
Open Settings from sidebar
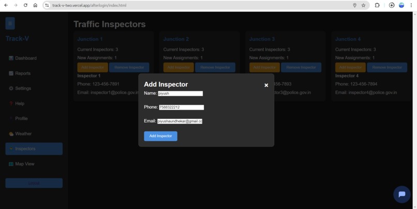34,88
